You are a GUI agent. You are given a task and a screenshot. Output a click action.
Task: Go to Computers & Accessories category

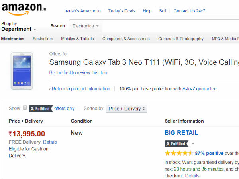coord(126,39)
